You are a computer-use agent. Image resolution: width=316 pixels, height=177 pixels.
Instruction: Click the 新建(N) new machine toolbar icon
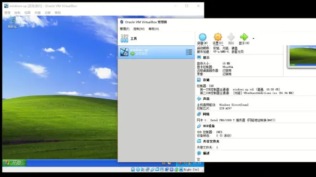203,37
